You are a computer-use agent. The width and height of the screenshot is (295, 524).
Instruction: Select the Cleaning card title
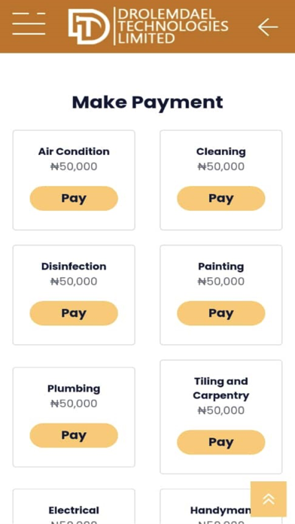coord(220,152)
